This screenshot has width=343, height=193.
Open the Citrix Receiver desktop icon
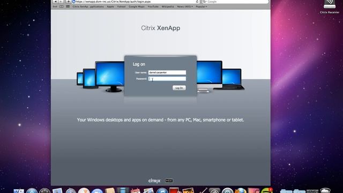point(330,7)
